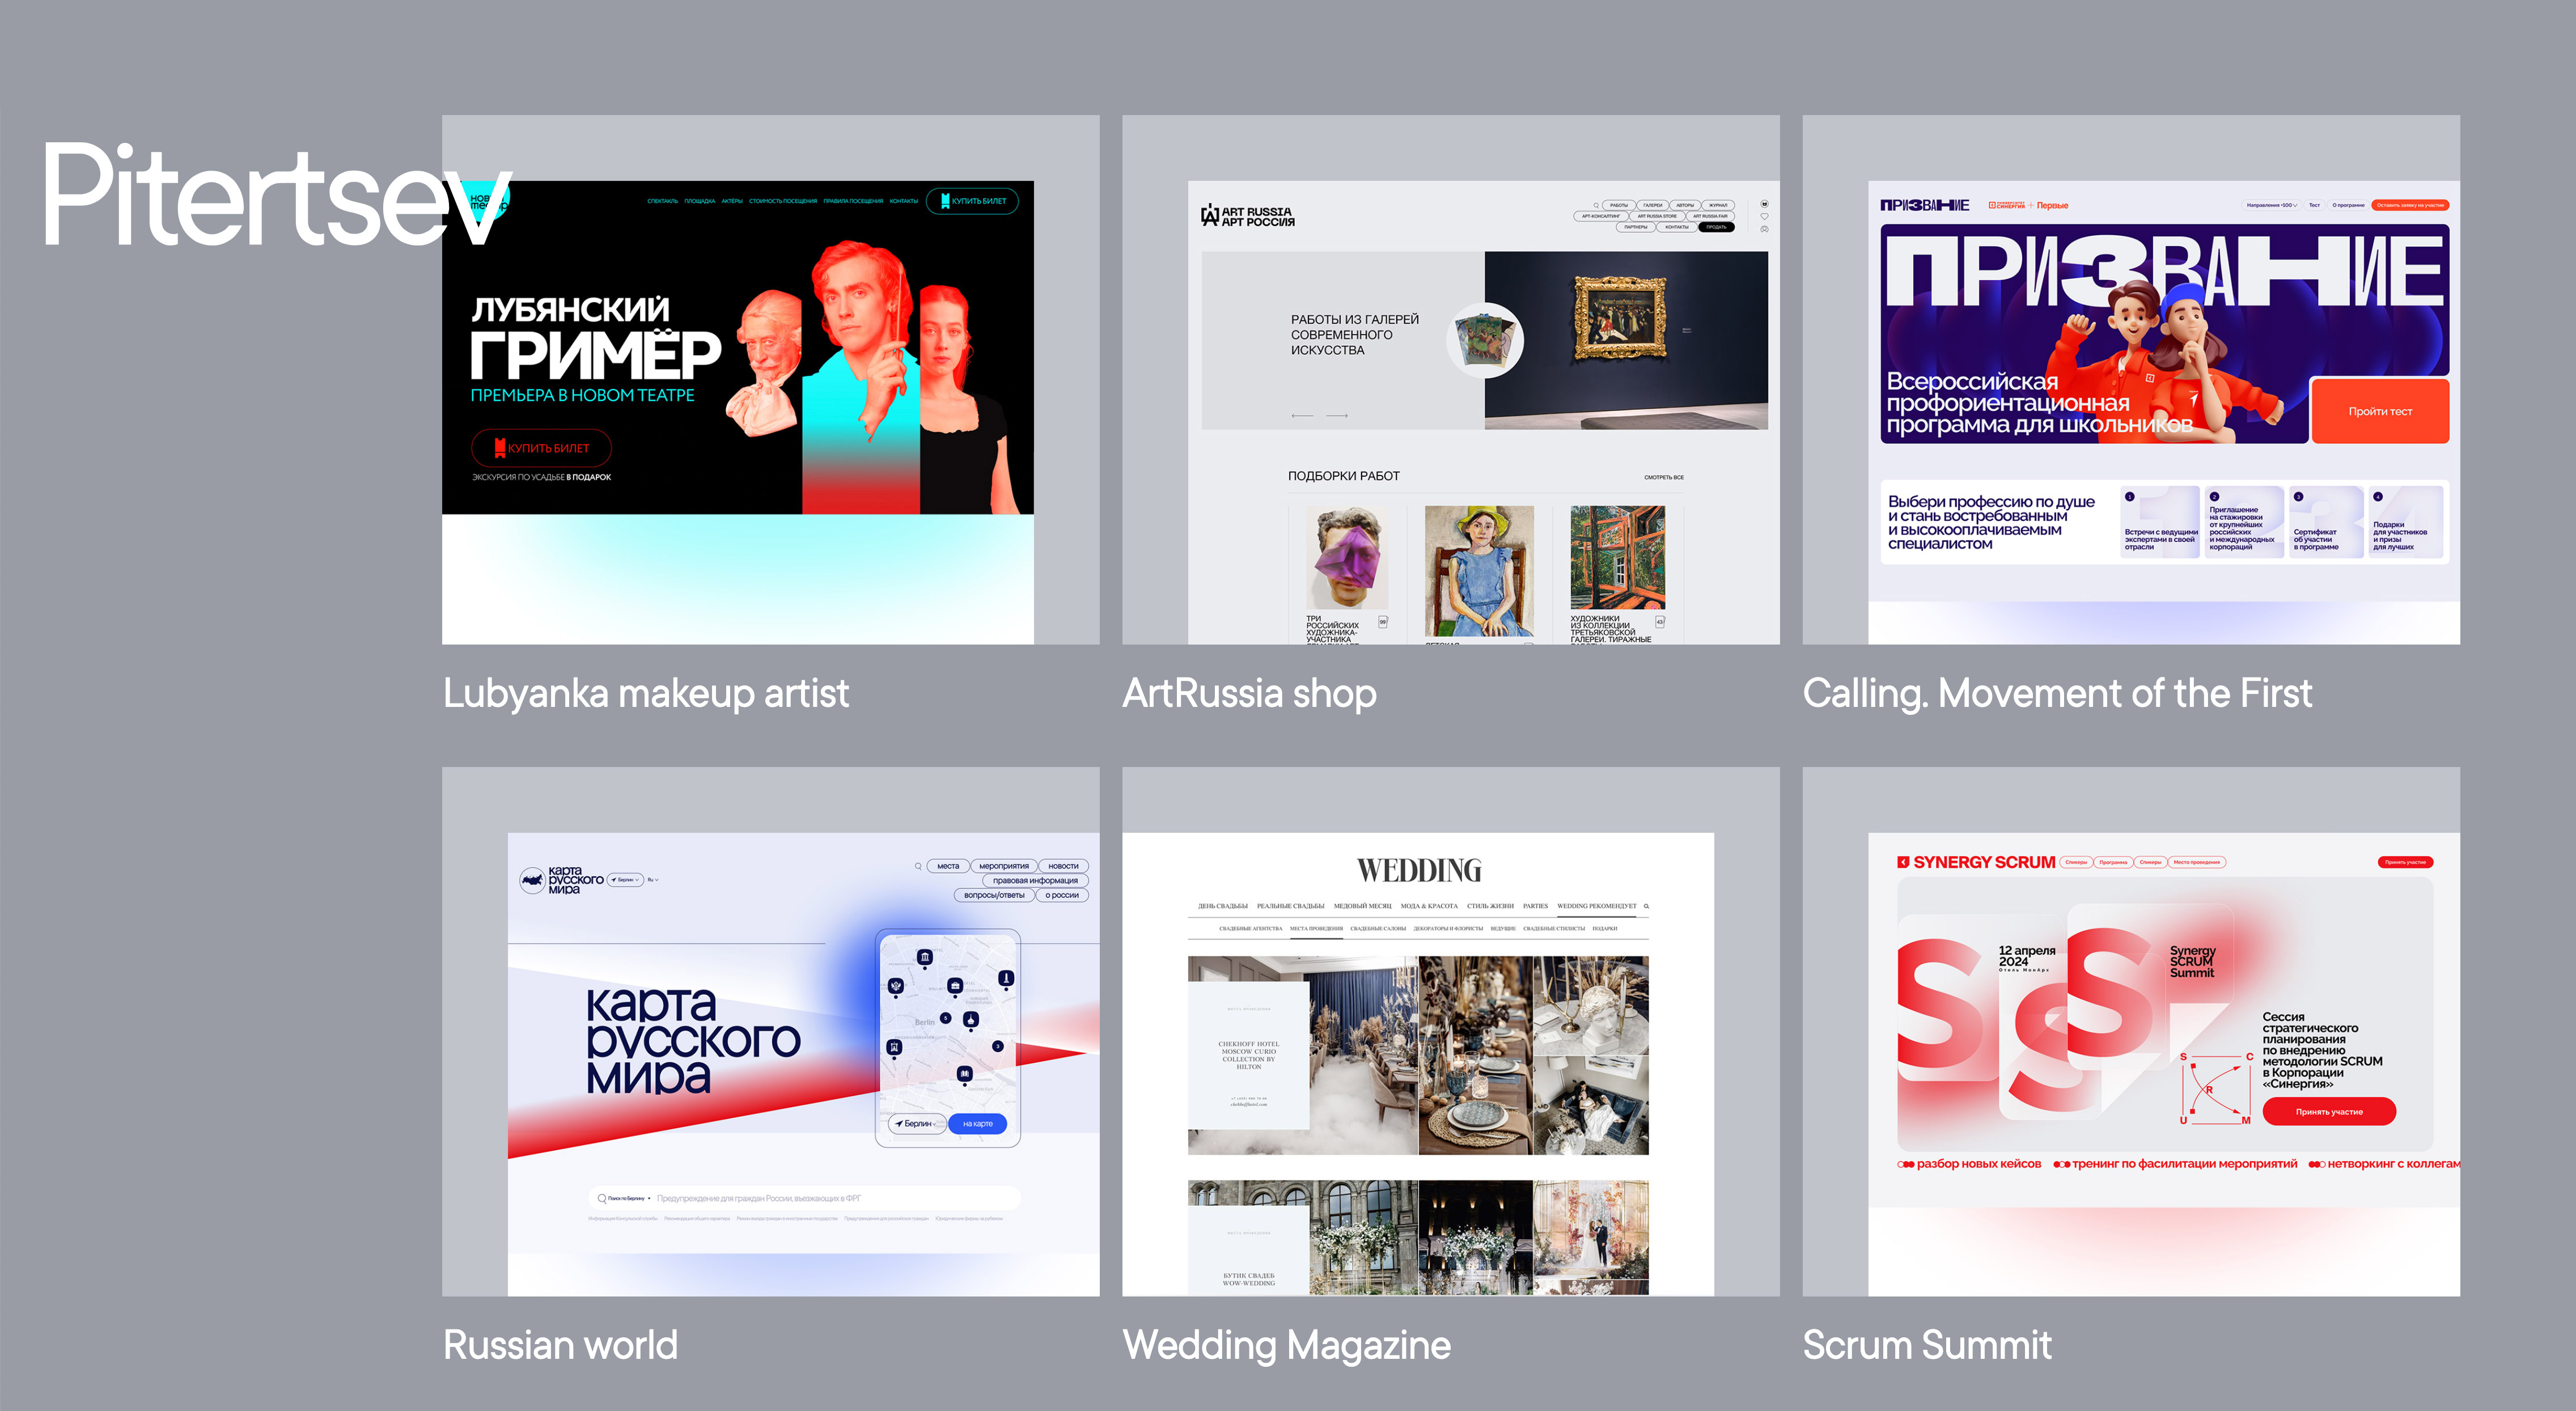Select the правовая информация pill
This screenshot has width=2576, height=1411.
(1035, 880)
